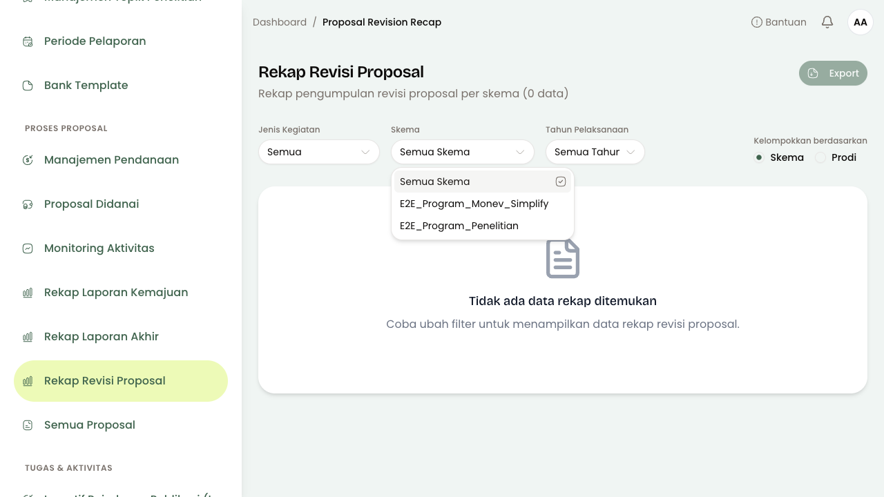Open Rekap Laporan Akhir page

click(121, 337)
